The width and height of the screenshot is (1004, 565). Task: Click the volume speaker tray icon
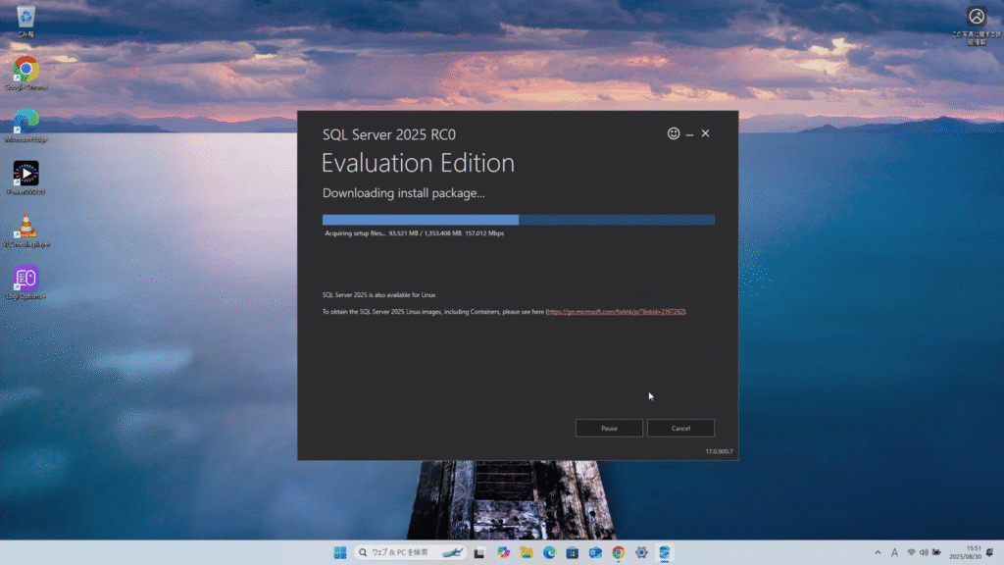point(924,552)
